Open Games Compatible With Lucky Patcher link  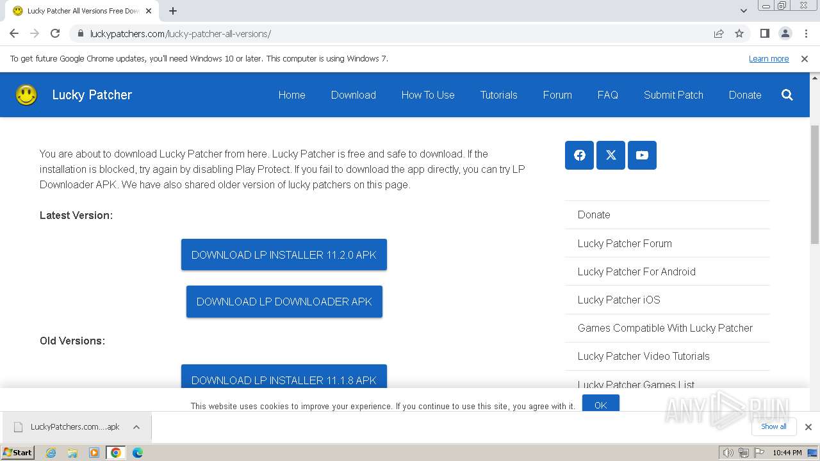(665, 328)
